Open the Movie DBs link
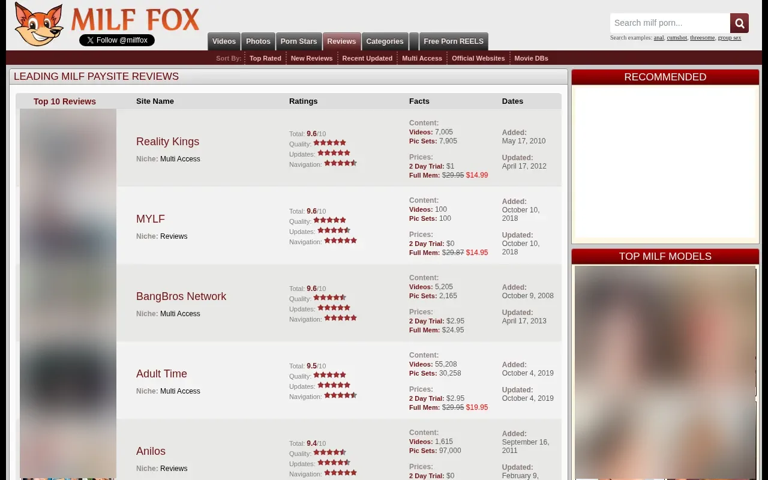 531,58
